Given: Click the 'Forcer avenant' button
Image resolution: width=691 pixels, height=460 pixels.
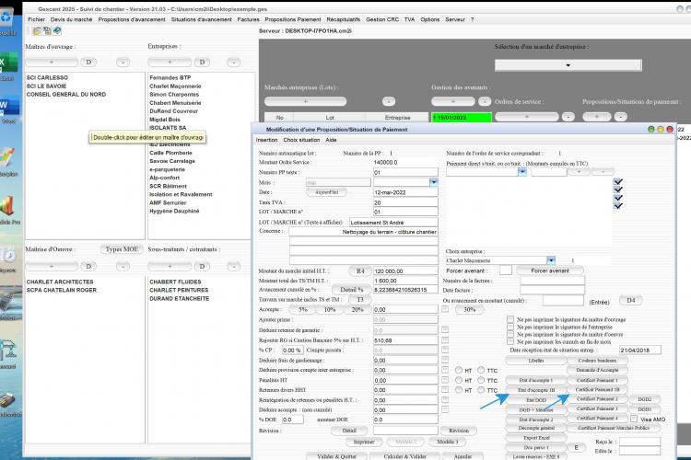Looking at the screenshot, I should tap(549, 270).
